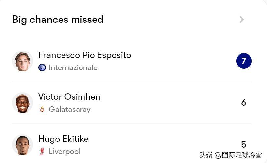Click the Galatasaray club crest icon
The image size is (267, 163).
coord(42,109)
